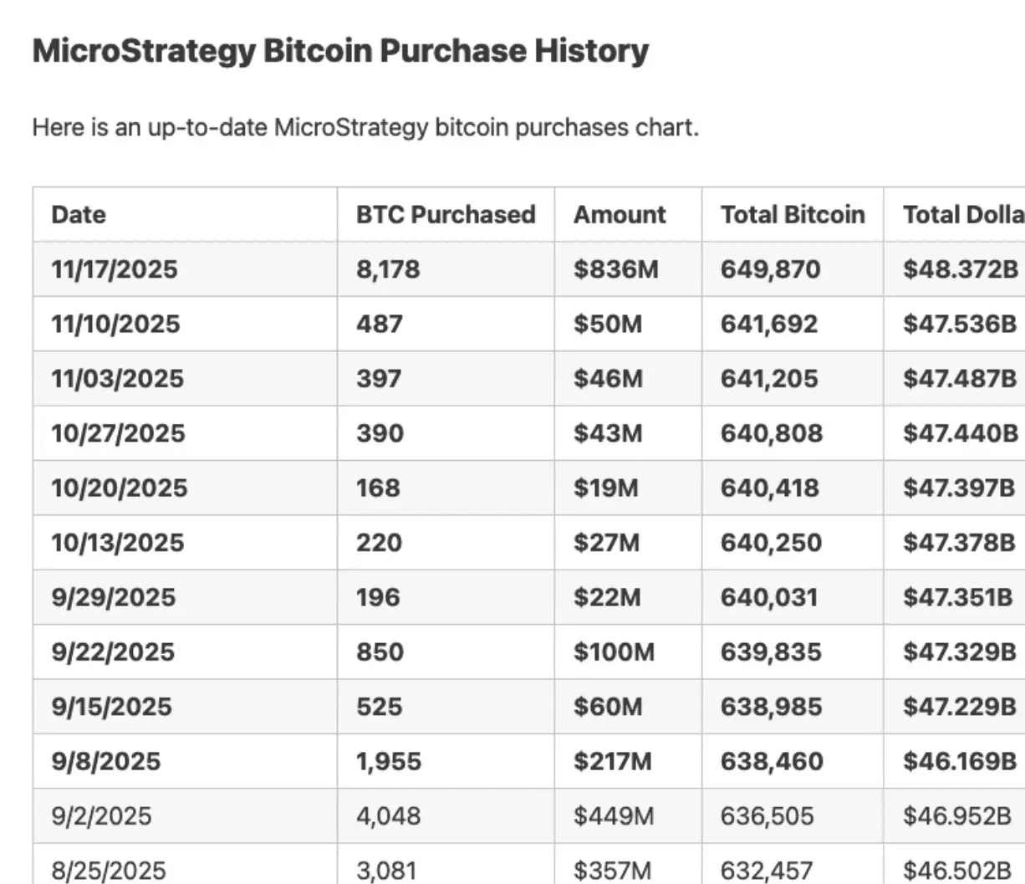The image size is (1025, 884).
Task: Select the 10/27/2025 date cell
Action: [x=118, y=433]
